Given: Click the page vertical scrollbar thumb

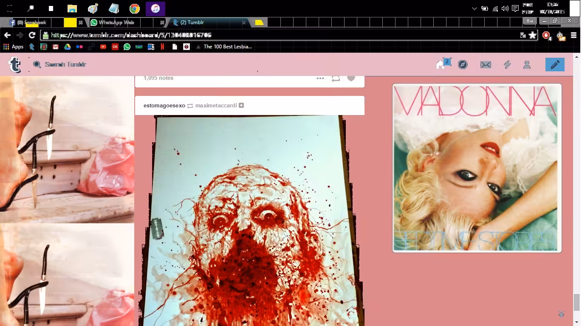Looking at the screenshot, I should [x=576, y=303].
